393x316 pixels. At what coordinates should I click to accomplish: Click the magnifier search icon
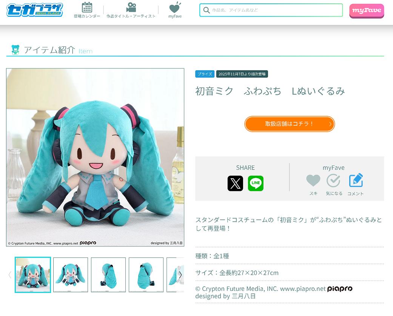pyautogui.click(x=207, y=10)
